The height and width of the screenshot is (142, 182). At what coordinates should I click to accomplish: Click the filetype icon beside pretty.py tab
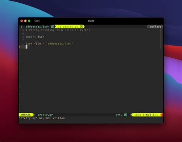point(81,26)
